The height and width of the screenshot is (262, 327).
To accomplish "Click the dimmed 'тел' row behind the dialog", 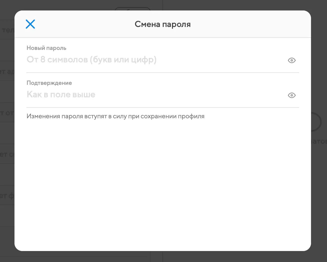I will (x=7, y=30).
